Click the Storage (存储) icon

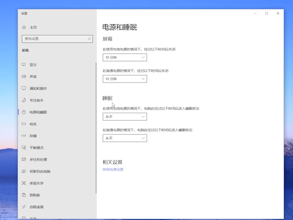[x=24, y=136]
